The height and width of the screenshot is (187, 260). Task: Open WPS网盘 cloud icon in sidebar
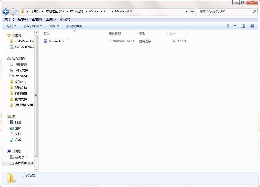click(x=9, y=58)
